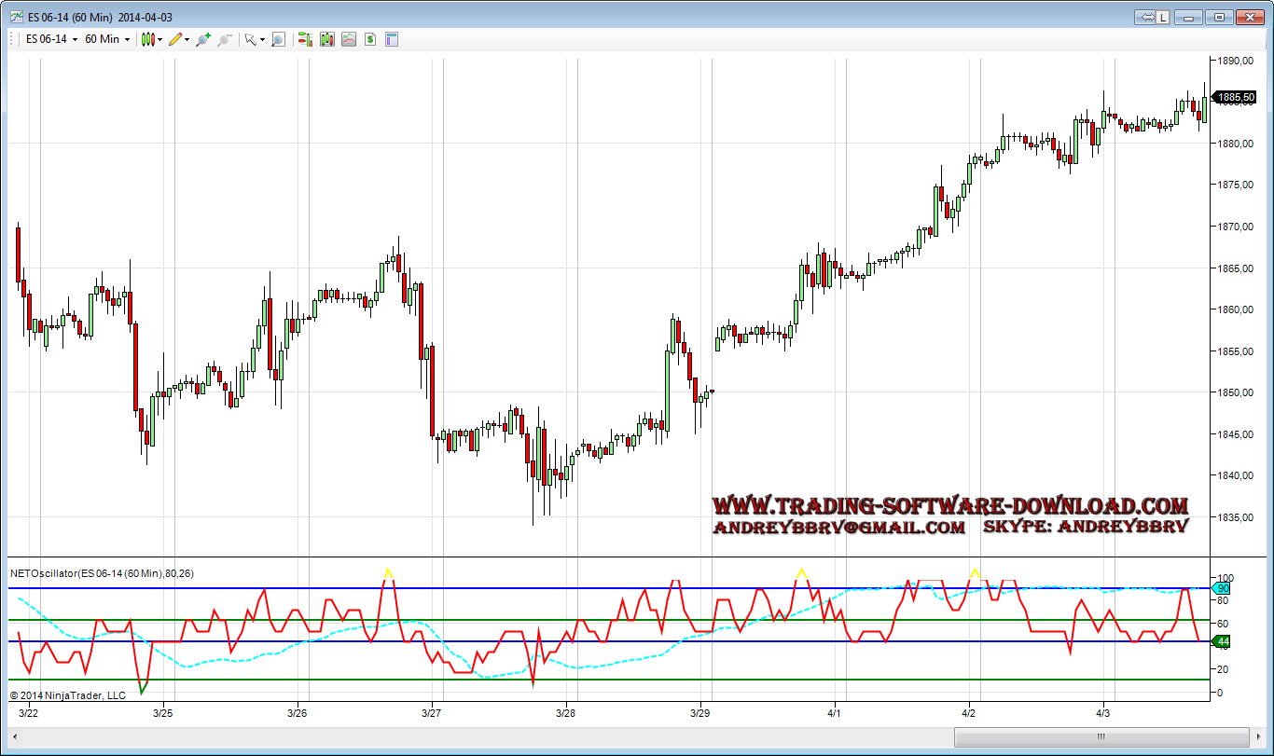This screenshot has width=1274, height=756.
Task: Open the Indicators line chart icon
Action: click(x=348, y=39)
